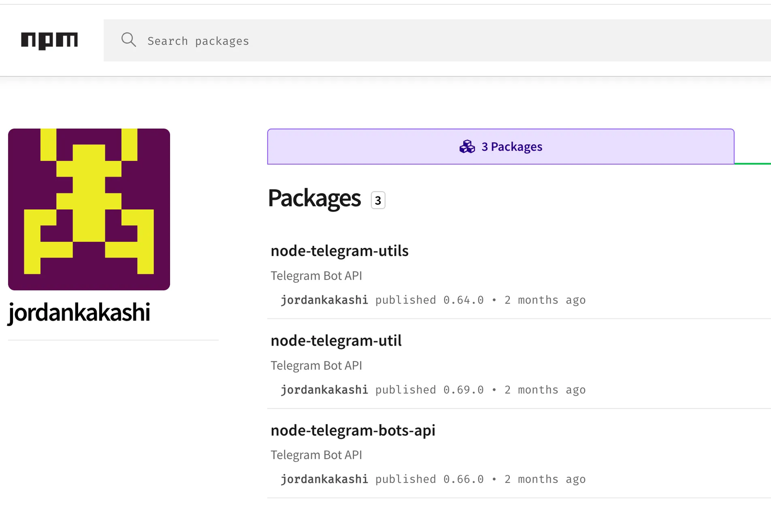Open the node-telegram-utils package
Image resolution: width=771 pixels, height=516 pixels.
pos(340,251)
